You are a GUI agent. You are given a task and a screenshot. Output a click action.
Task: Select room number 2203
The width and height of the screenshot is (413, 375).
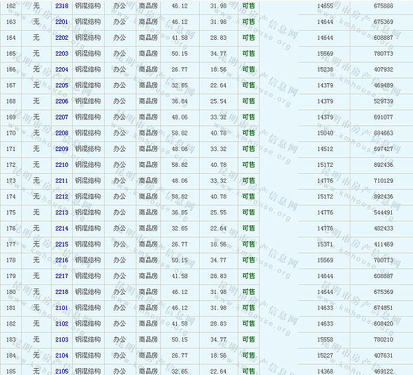[x=61, y=53]
